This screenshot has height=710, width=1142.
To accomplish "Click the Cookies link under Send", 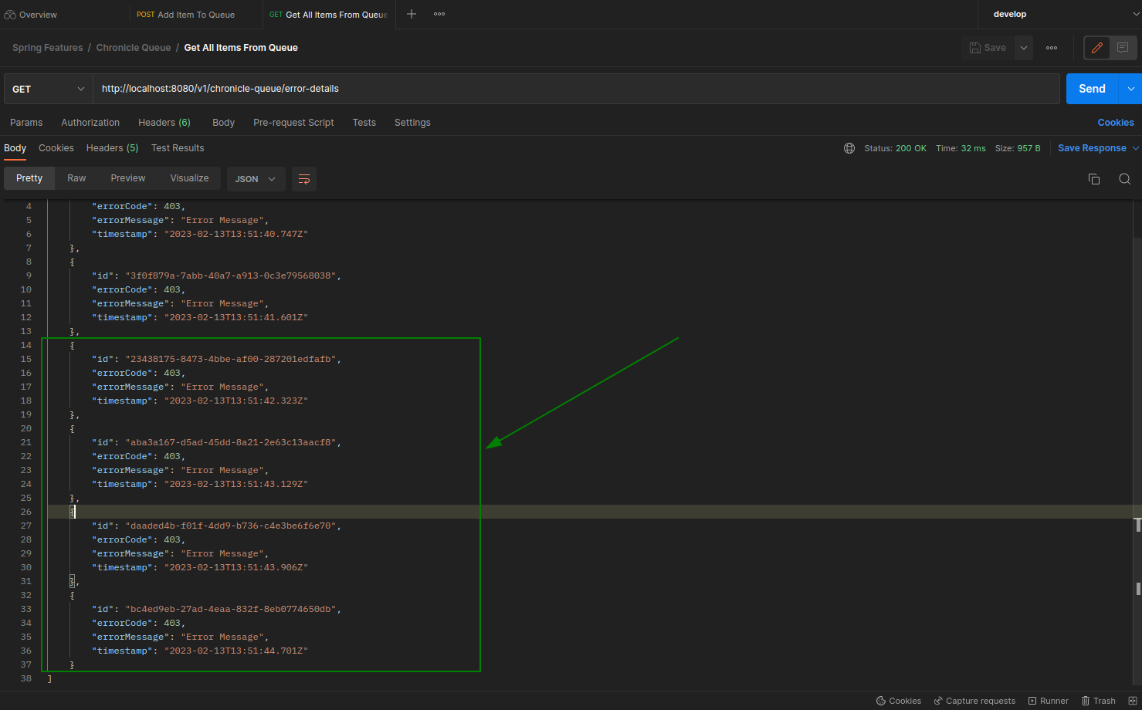I will pyautogui.click(x=1115, y=123).
